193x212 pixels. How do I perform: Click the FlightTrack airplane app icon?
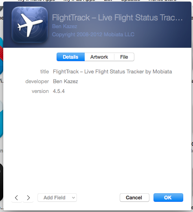point(30,25)
